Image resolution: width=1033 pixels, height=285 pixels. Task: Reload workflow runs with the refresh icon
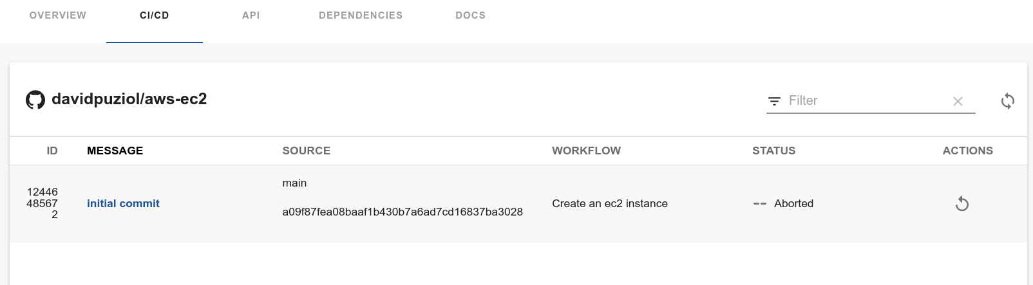tap(1008, 101)
